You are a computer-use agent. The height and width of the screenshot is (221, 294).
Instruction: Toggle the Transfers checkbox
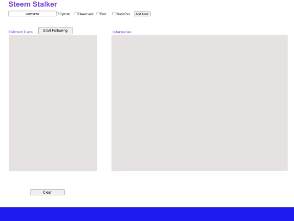(114, 14)
